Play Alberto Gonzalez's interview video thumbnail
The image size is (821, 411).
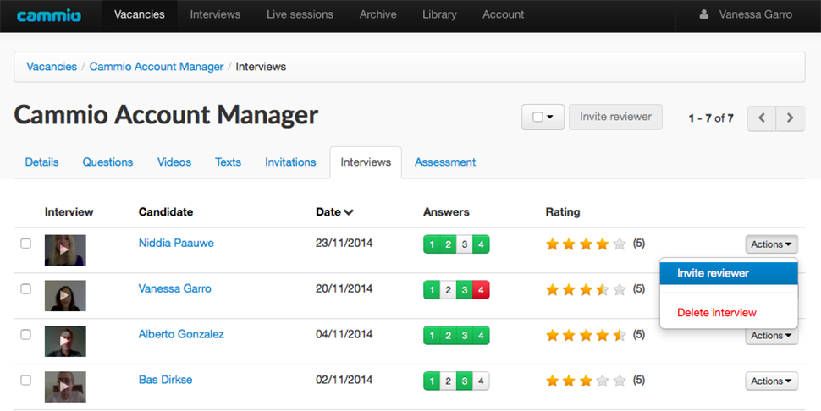tap(65, 341)
